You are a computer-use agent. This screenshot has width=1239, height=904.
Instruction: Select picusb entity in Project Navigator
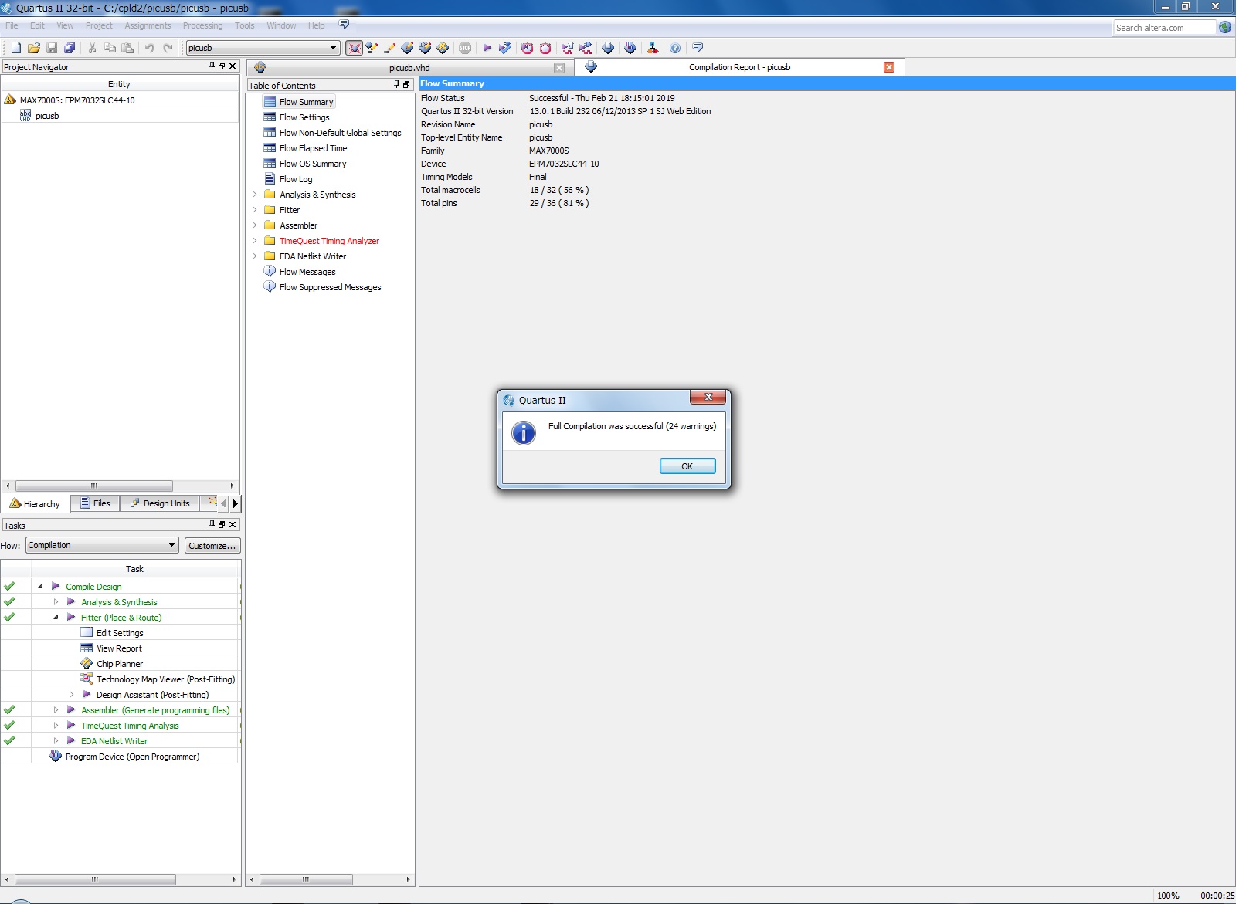coord(47,116)
